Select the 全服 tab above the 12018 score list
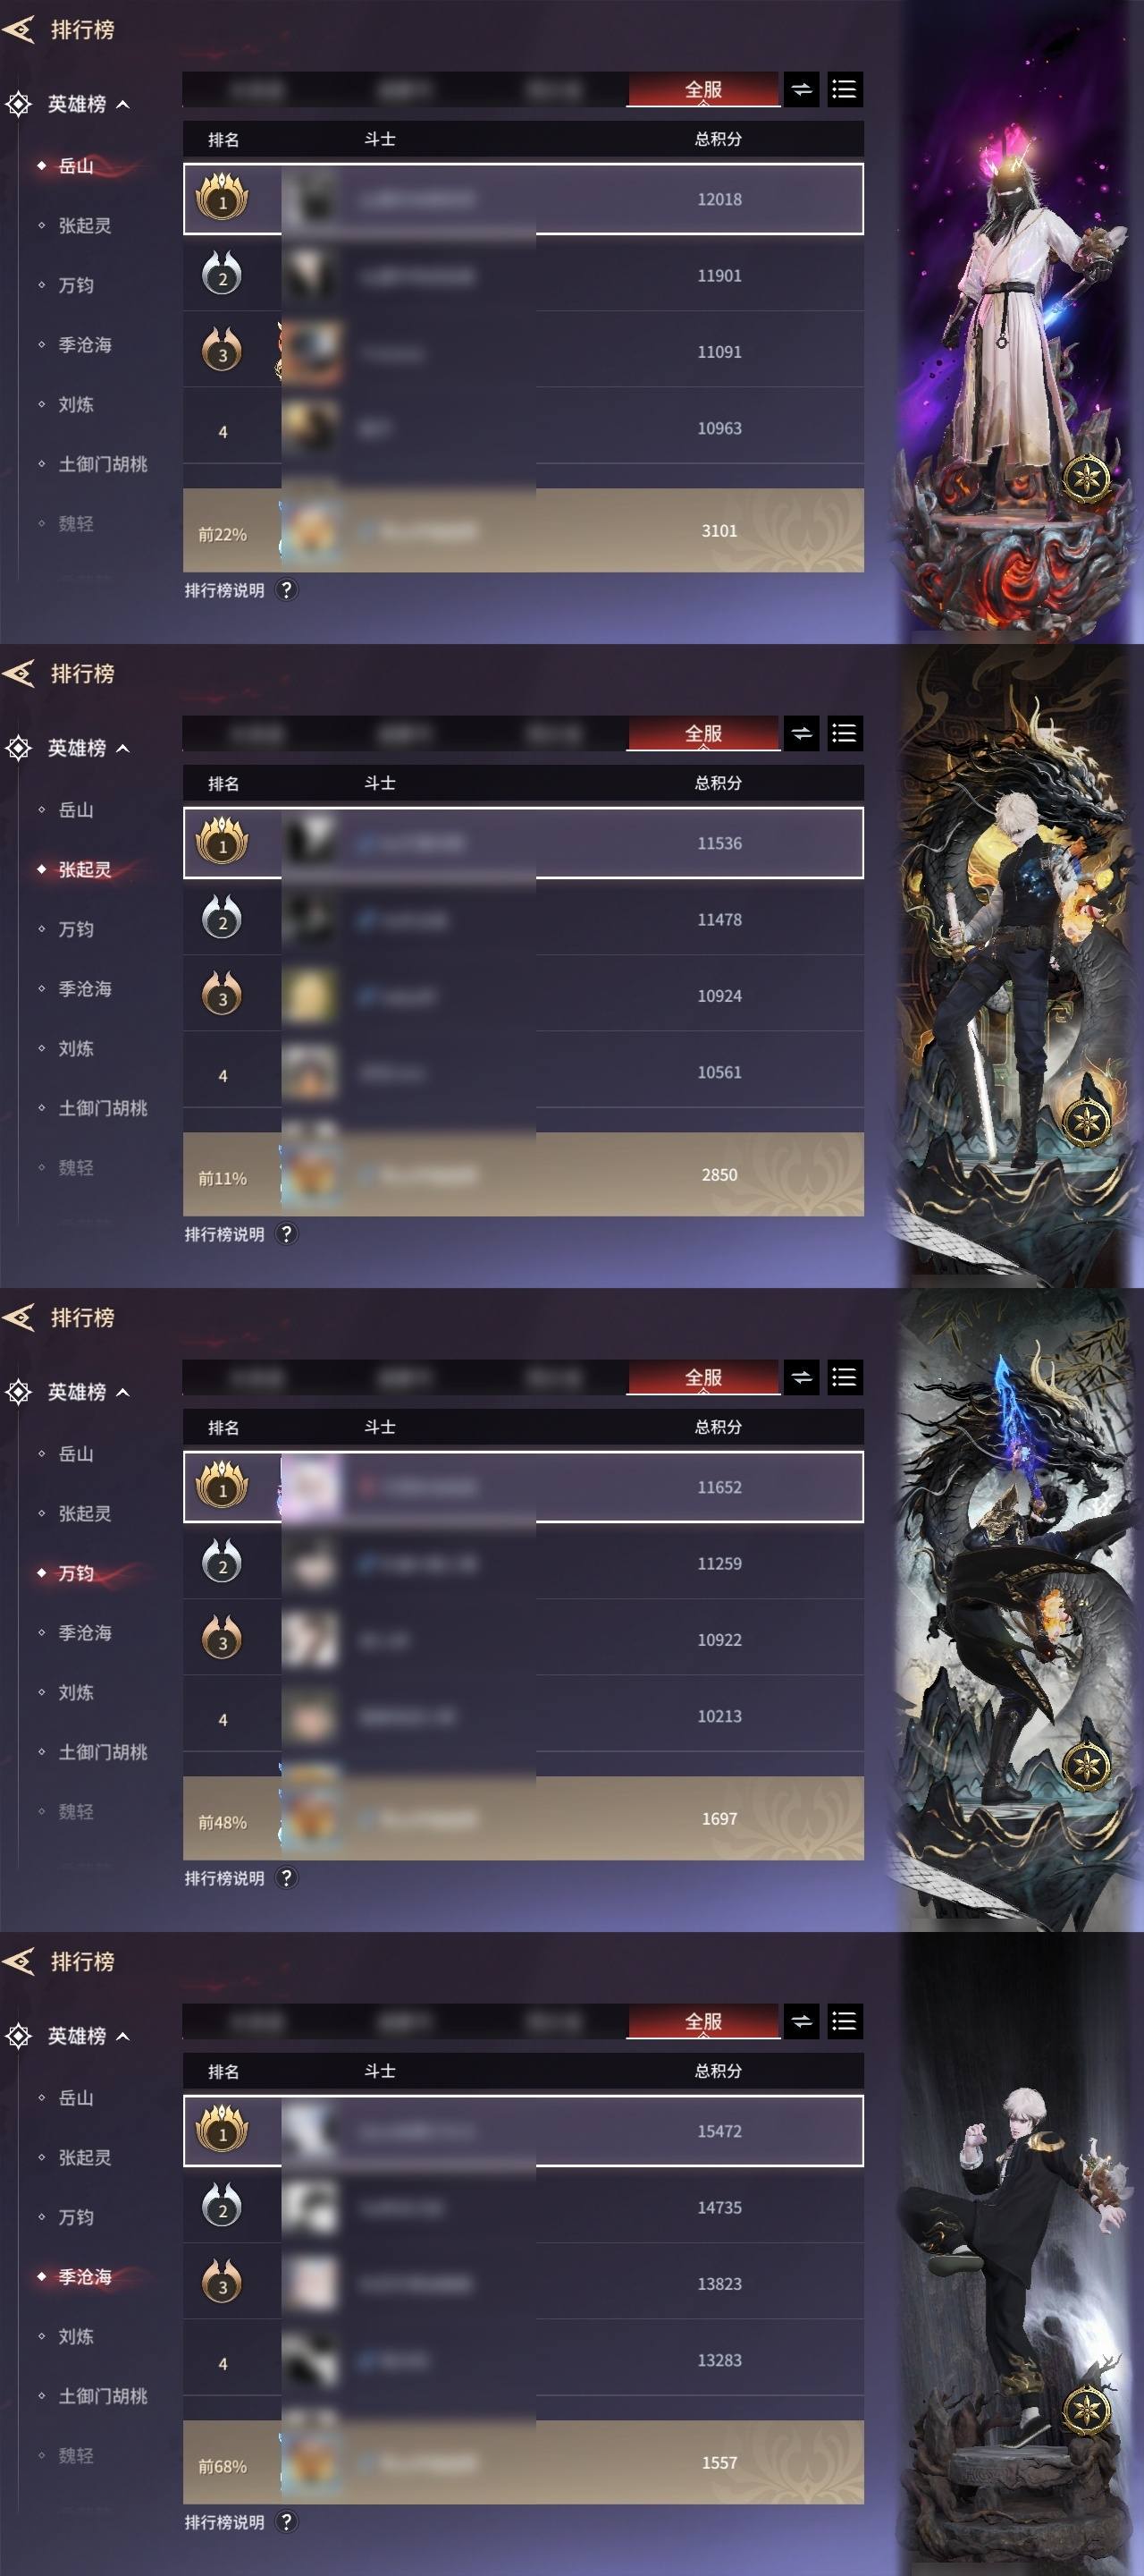Viewport: 1144px width, 2576px height. (x=703, y=90)
